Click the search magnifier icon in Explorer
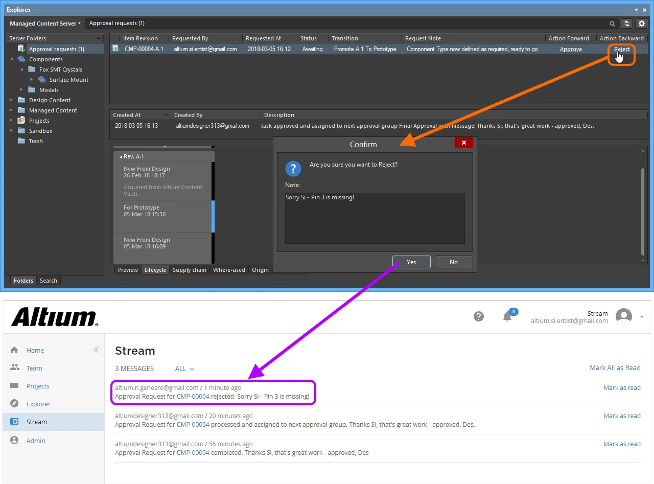Viewport: 654px width, 484px height. tap(612, 24)
